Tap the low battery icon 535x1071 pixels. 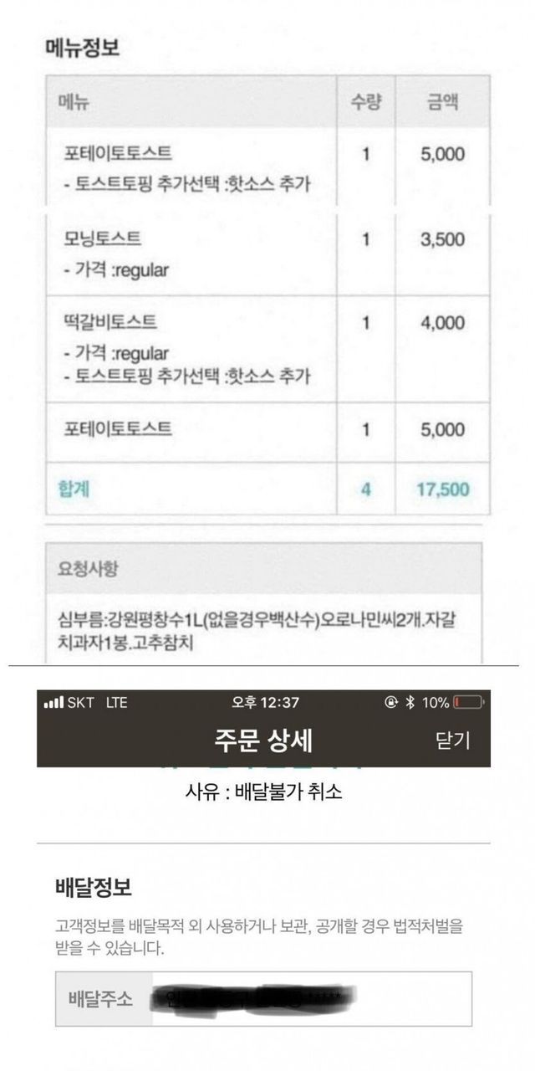(x=468, y=703)
